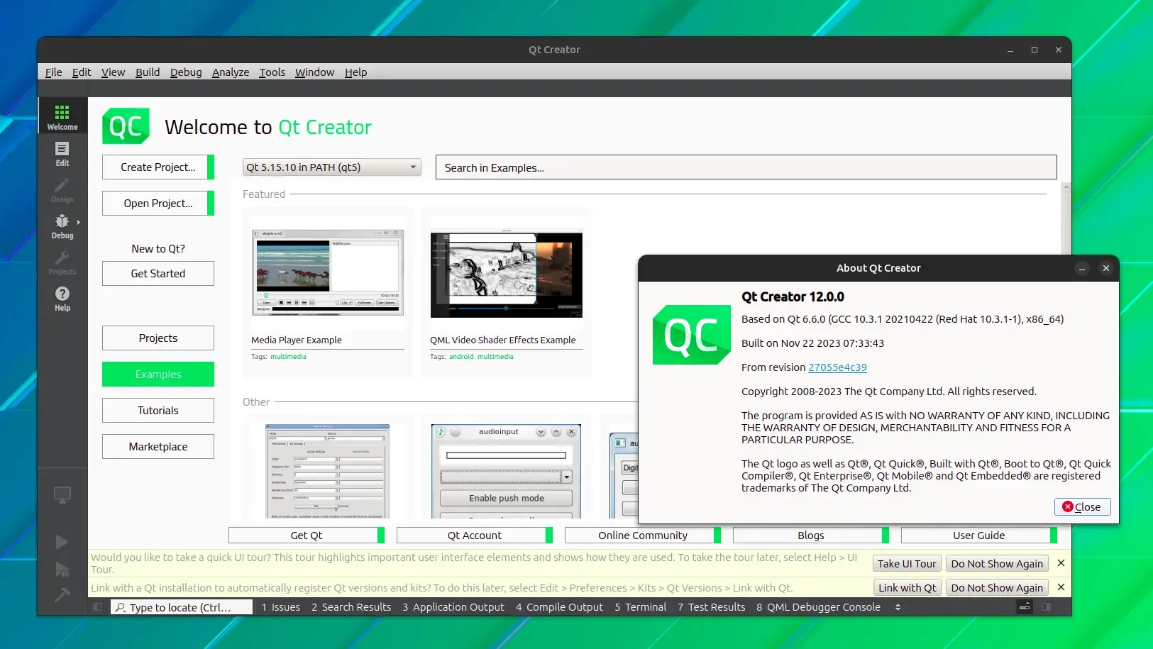The image size is (1153, 649).
Task: Open the Issues output pane
Action: pos(281,607)
